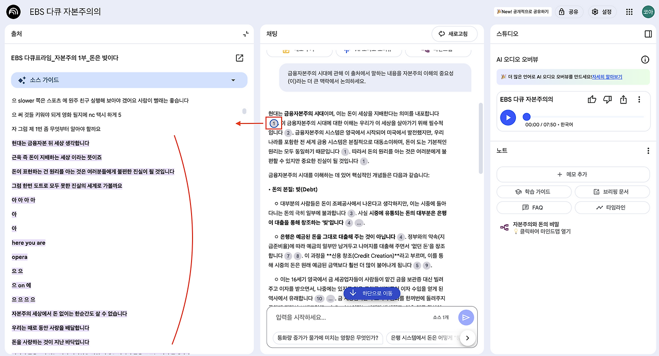Open the EBS source in a new tab
Image resolution: width=659 pixels, height=356 pixels.
[x=239, y=58]
